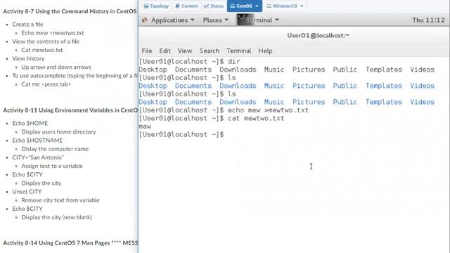Click 'CITY="San Antonio"' bullet

point(38,157)
